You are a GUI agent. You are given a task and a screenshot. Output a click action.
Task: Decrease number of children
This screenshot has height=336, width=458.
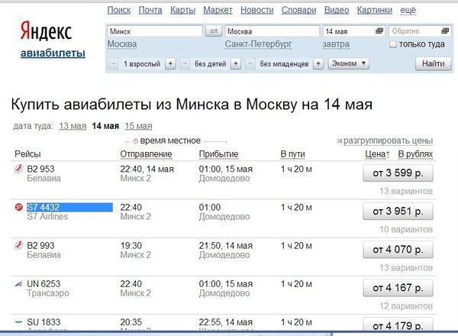[185, 63]
